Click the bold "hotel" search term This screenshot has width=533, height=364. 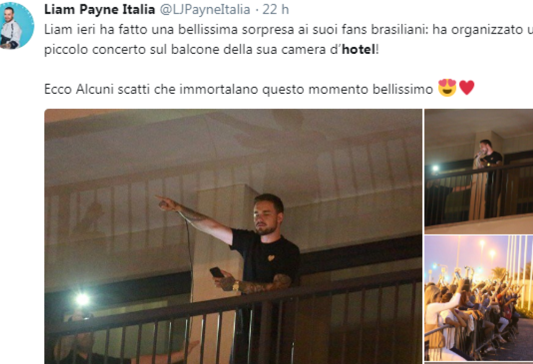coord(358,51)
